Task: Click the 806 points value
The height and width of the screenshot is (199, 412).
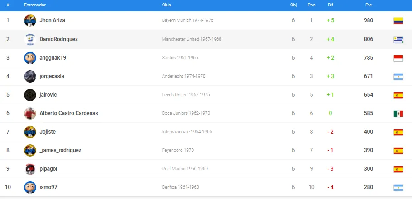Action: tap(369, 39)
